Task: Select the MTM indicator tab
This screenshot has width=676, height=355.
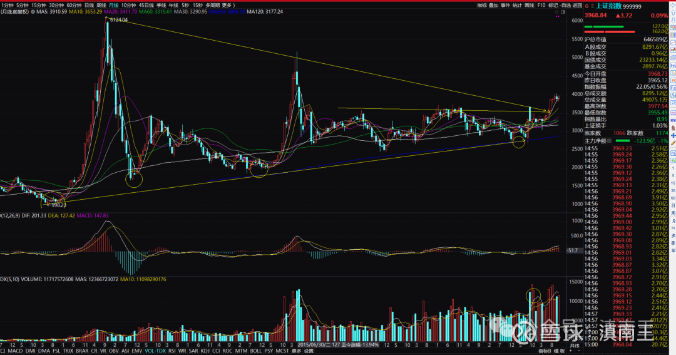Action: coord(241,351)
